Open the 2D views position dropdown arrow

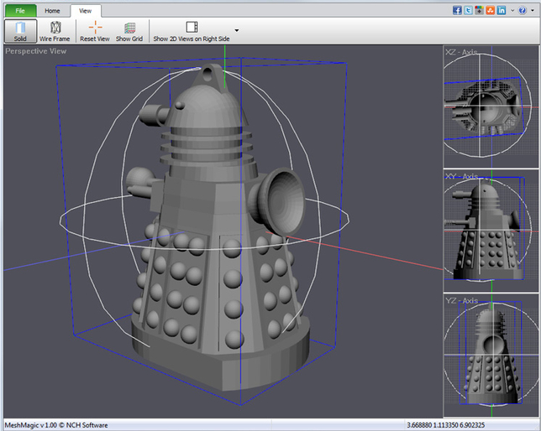(x=237, y=30)
